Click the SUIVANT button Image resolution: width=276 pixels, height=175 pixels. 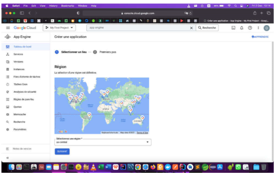click(x=62, y=152)
